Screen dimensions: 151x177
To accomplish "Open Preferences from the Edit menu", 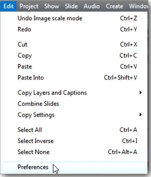I will pos(74,167).
